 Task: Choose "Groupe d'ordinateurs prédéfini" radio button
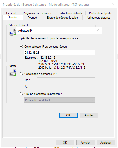(x=21, y=94)
